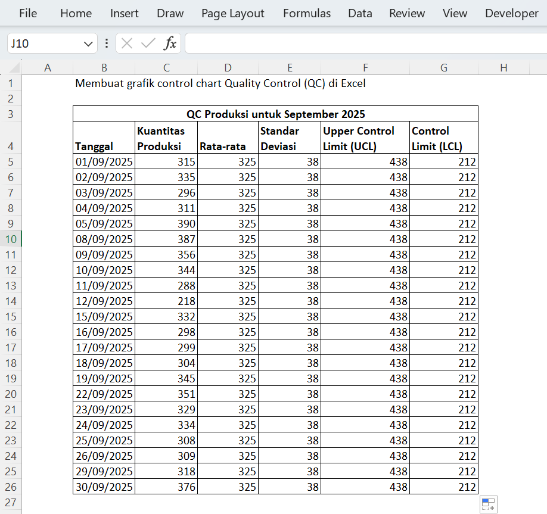Select row 10 header
This screenshot has height=514, width=547.
click(x=11, y=239)
